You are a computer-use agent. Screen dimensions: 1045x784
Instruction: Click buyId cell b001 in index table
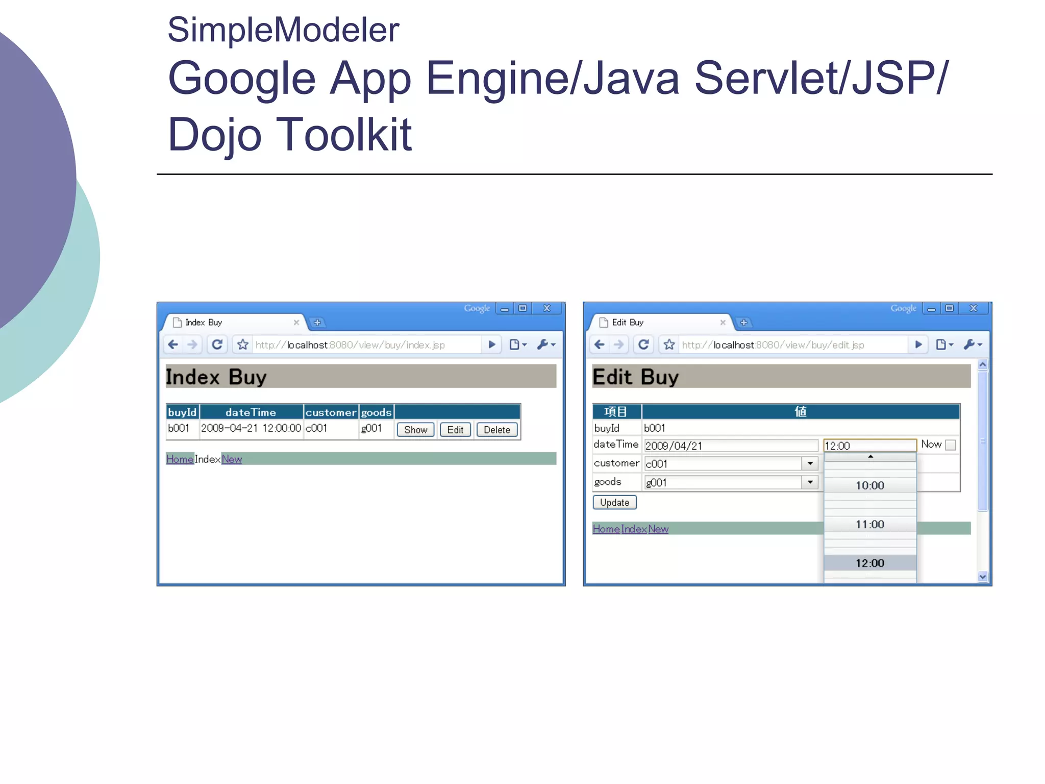click(x=183, y=428)
